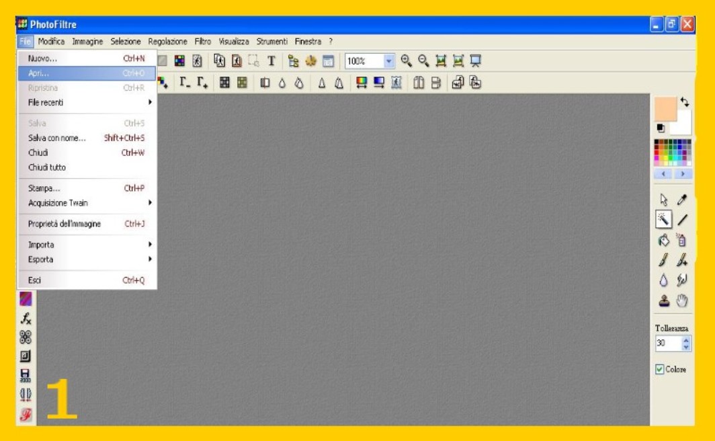715x441 pixels.
Task: Pick the Eyedropper (pipette) tool
Action: point(683,200)
